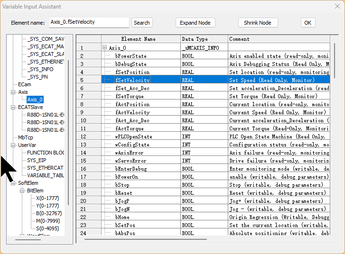The image size is (345, 254).
Task: Close the Variable Input Assistant dialog
Action: (337, 6)
